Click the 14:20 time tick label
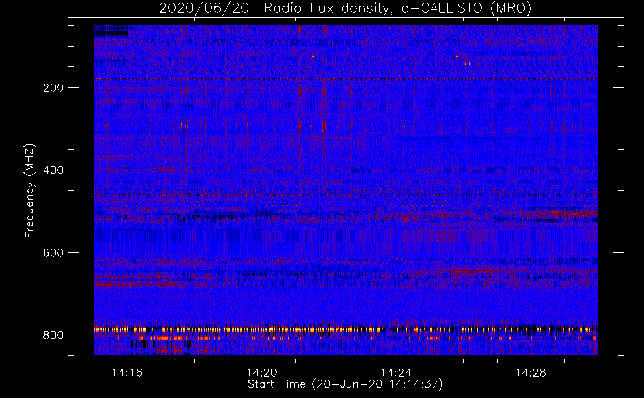Screen dimensions: 644x398 pyautogui.click(x=262, y=373)
